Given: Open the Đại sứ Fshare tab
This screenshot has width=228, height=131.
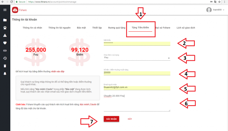Looking at the screenshot, I should [x=163, y=28].
